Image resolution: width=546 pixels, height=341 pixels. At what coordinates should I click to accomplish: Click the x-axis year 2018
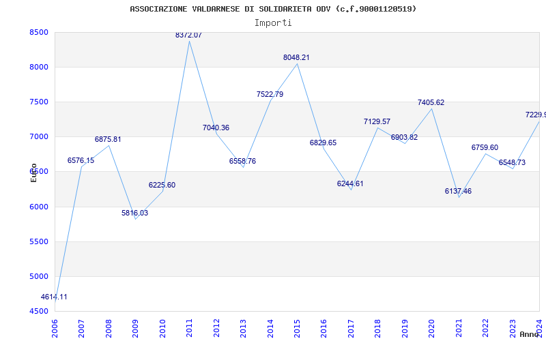point(378,328)
